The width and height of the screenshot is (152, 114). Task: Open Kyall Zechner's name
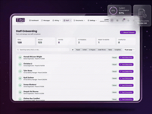(29, 78)
